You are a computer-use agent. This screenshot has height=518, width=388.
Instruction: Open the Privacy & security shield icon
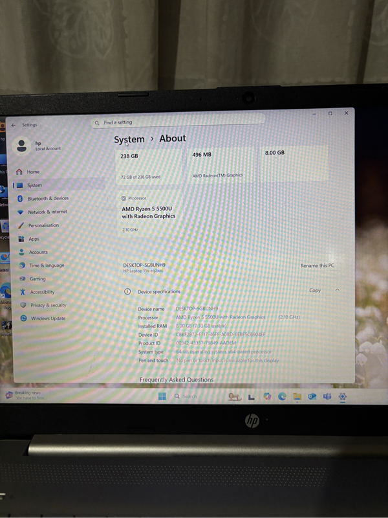tap(23, 305)
